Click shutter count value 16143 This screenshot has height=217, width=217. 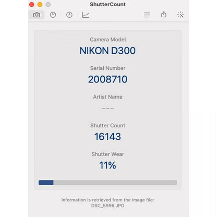[x=107, y=137]
